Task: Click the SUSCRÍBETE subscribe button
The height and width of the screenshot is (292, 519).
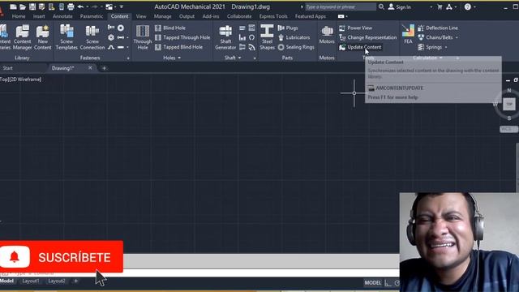Action: click(x=62, y=257)
